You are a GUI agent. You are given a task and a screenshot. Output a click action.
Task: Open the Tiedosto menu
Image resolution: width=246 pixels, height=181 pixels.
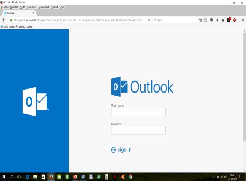(x=5, y=7)
